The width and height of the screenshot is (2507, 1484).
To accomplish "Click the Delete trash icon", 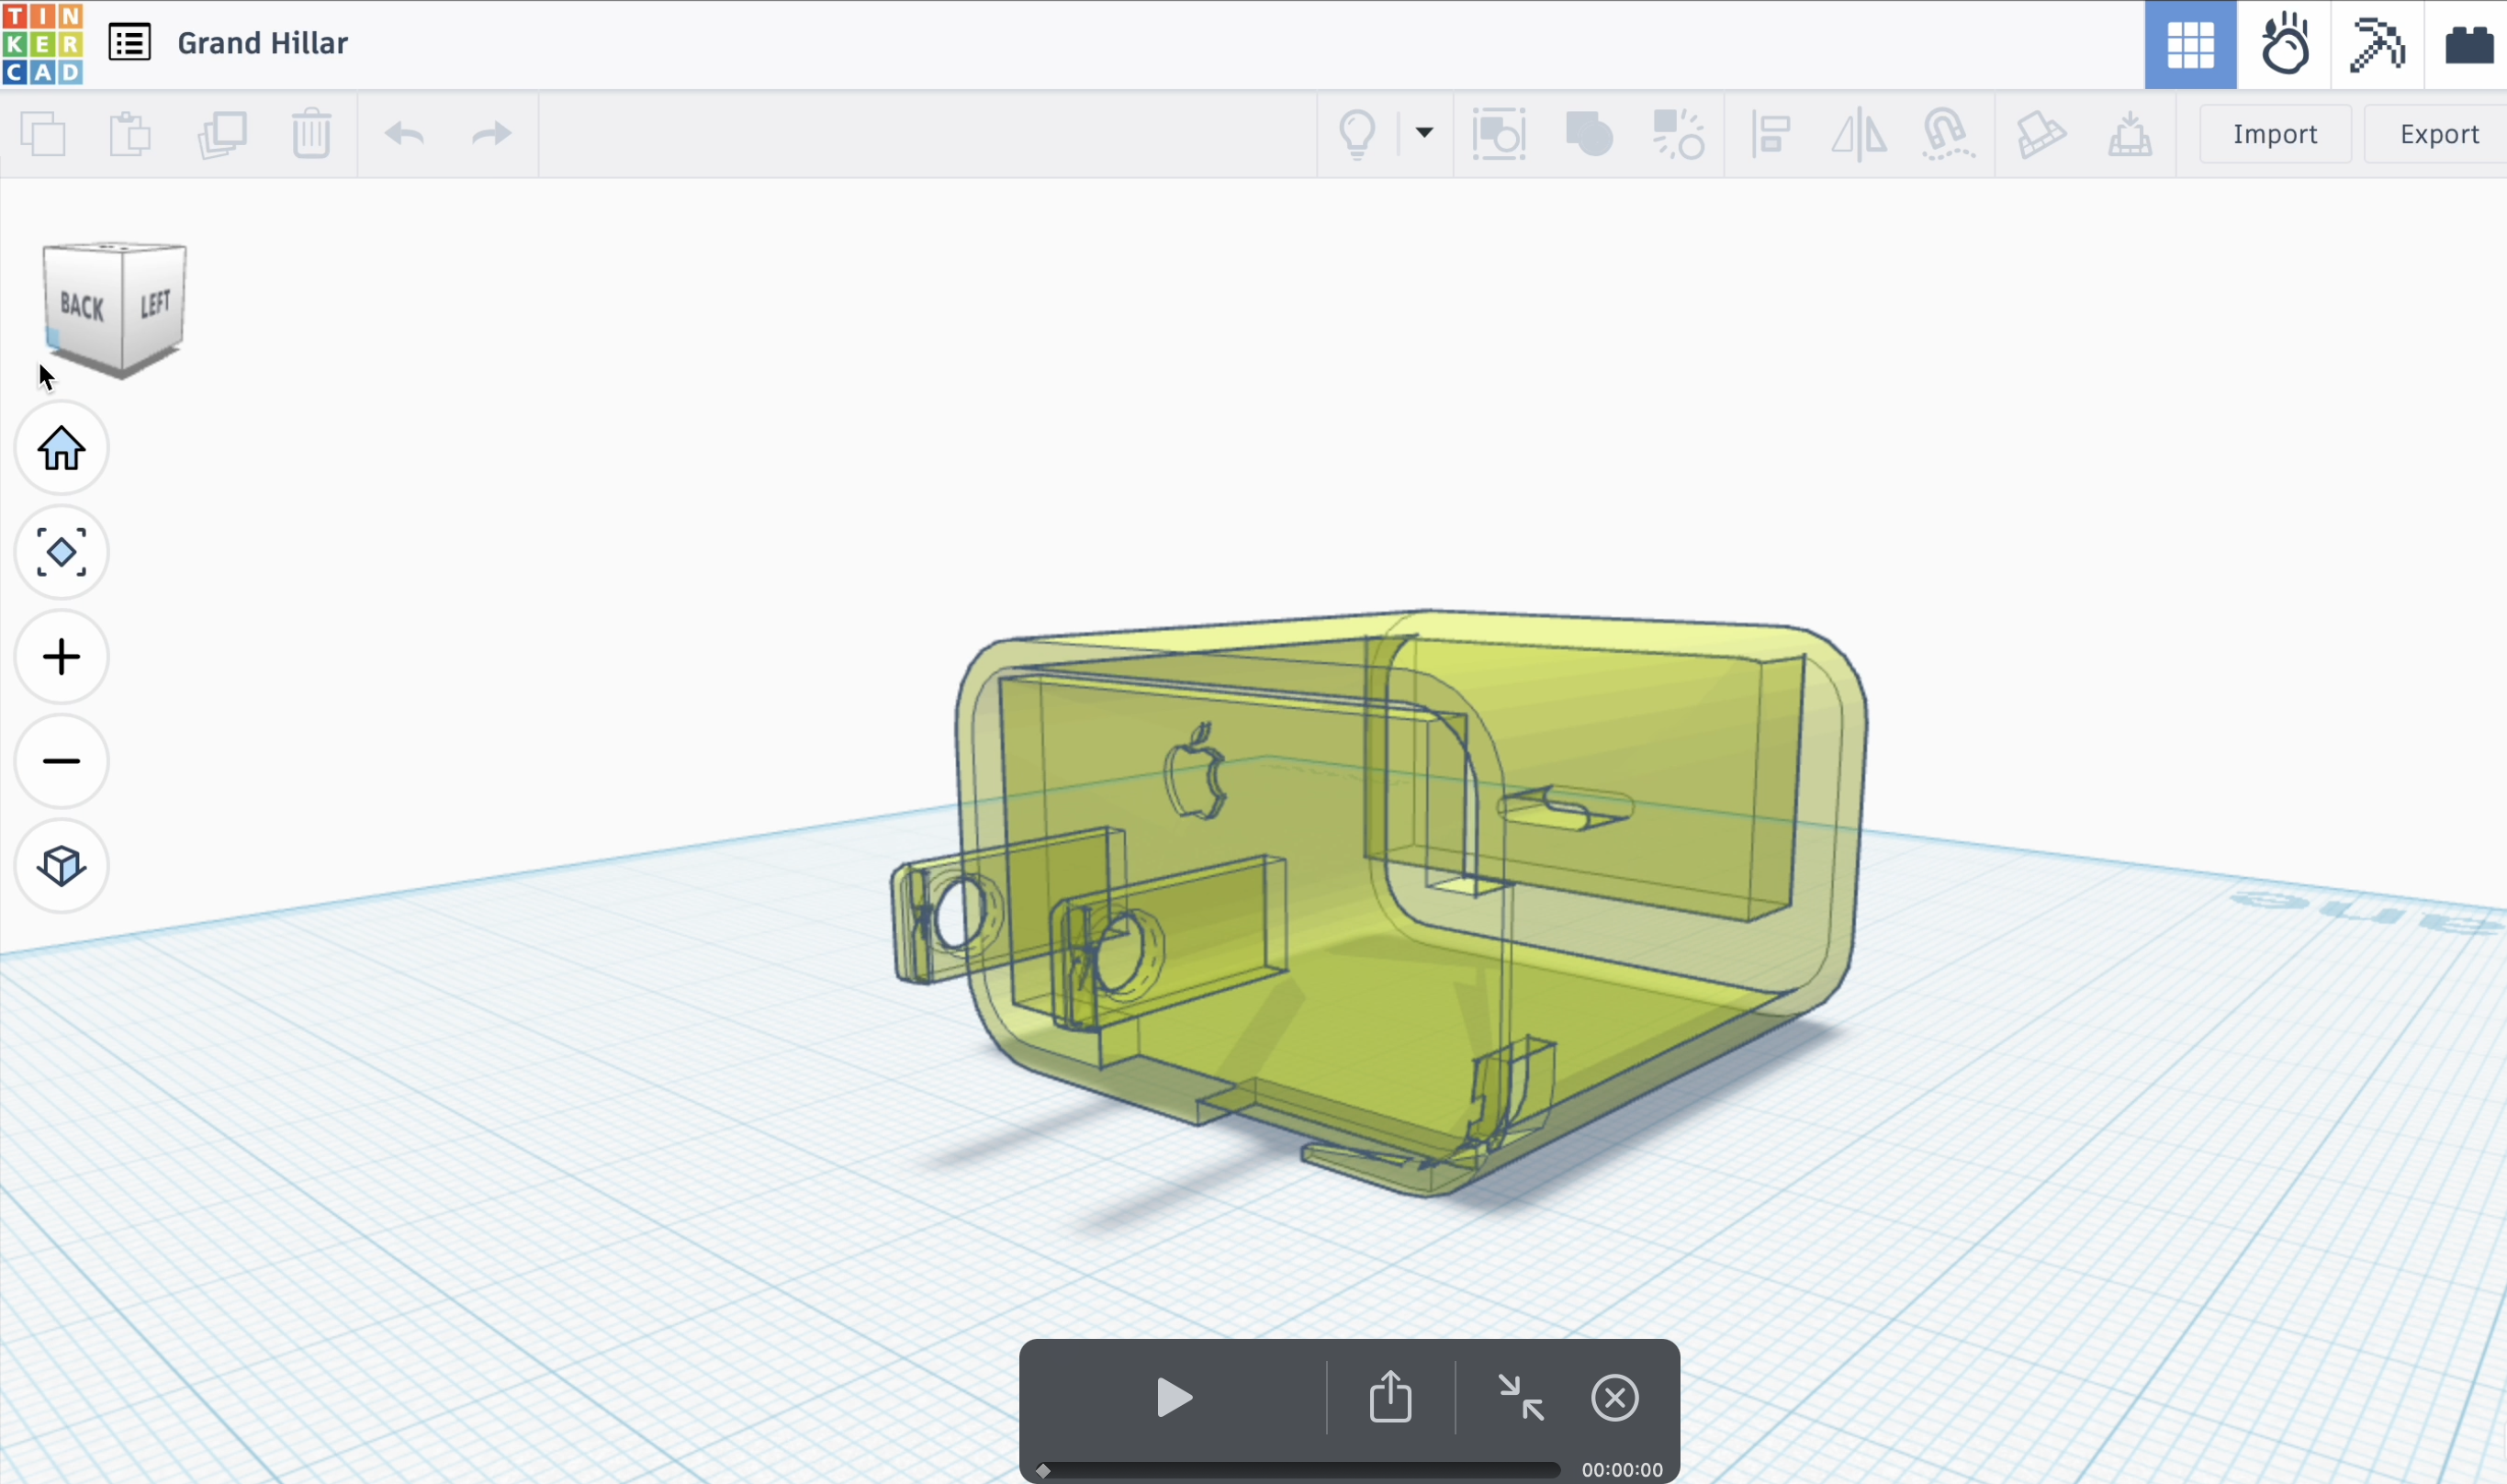I will coord(311,134).
